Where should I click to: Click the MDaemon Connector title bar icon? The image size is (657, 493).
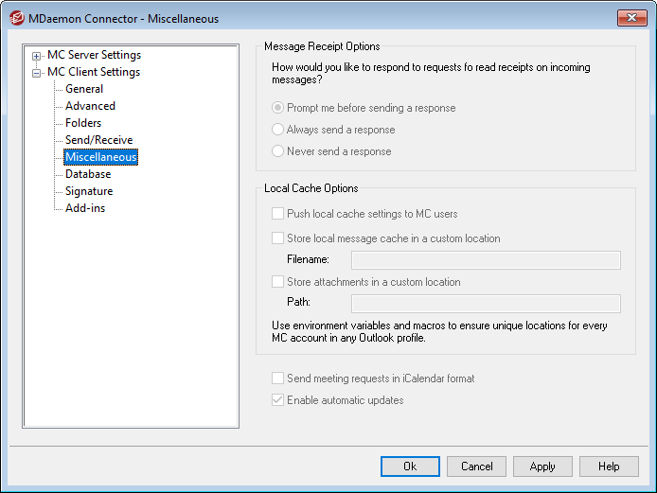point(15,19)
